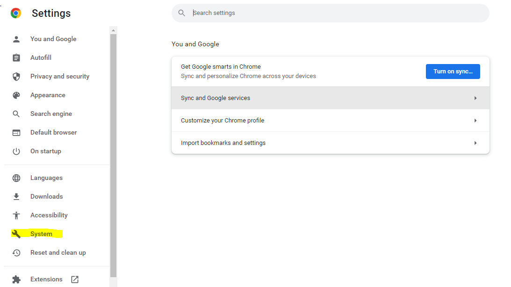Click the palette icon for Appearance
Screen dimensions: 511x287
[x=16, y=95]
